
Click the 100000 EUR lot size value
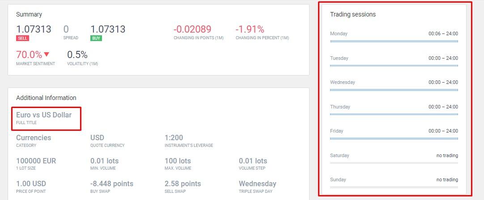click(36, 161)
